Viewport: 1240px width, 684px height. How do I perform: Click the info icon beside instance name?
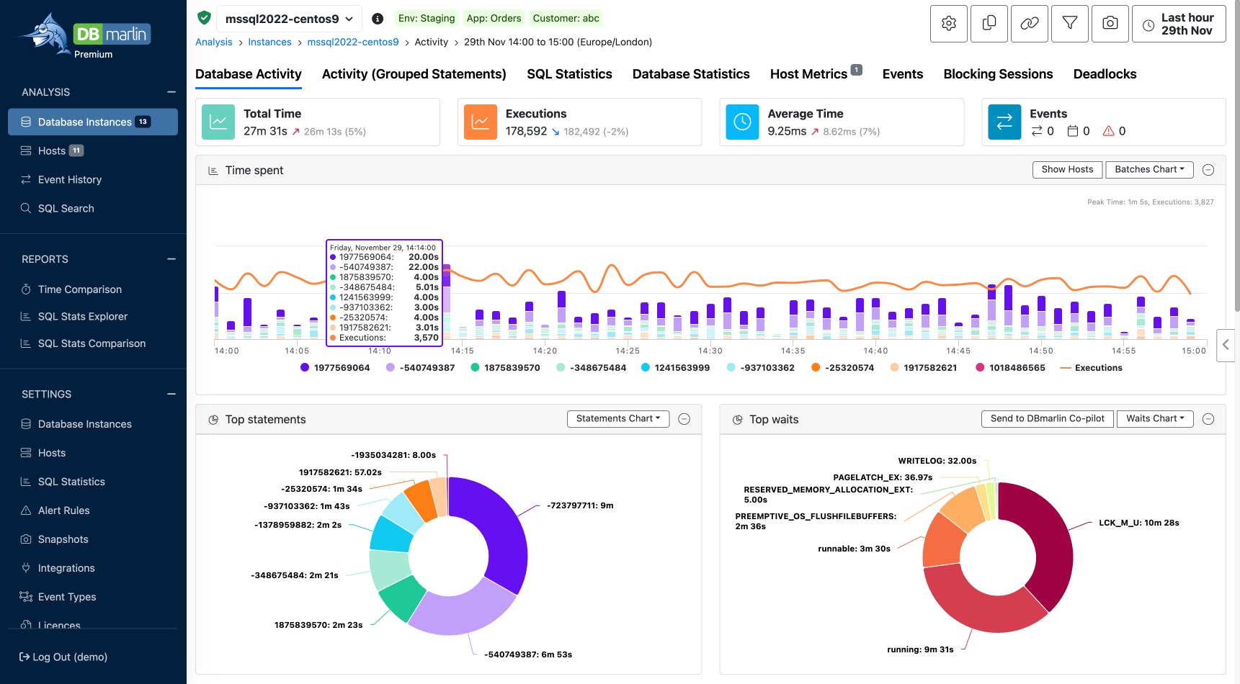378,19
